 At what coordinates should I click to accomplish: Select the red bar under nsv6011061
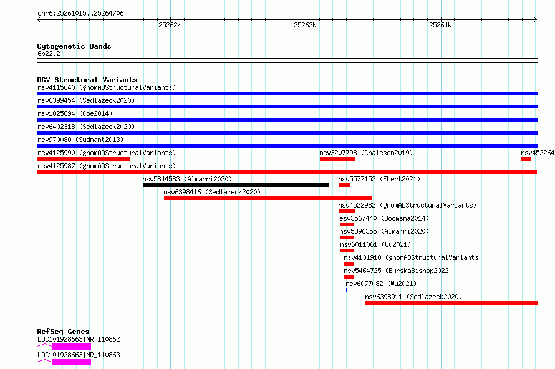347,251
